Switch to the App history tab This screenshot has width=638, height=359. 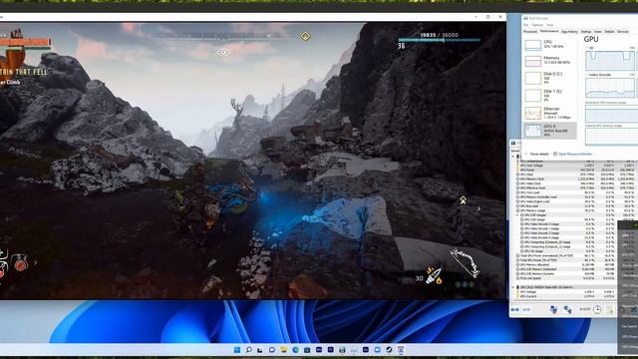(x=569, y=32)
